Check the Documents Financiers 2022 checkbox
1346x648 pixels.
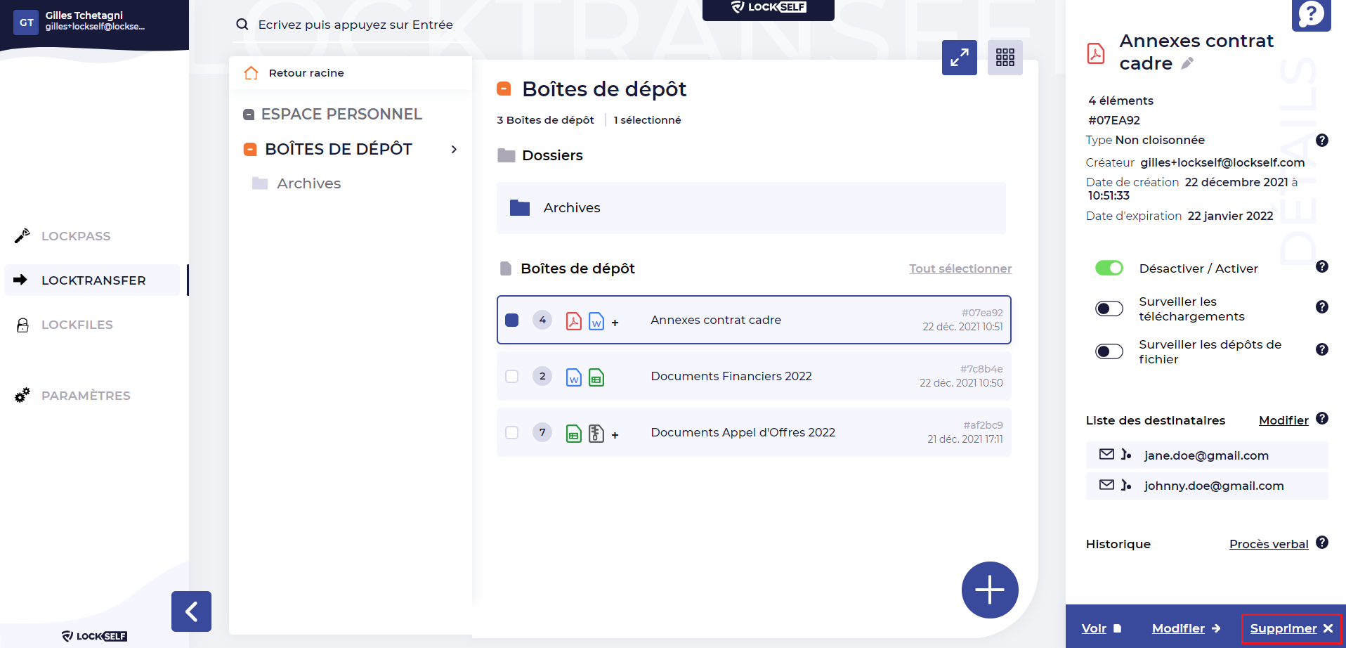point(512,376)
